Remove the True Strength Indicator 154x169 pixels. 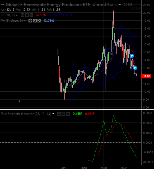(68, 114)
